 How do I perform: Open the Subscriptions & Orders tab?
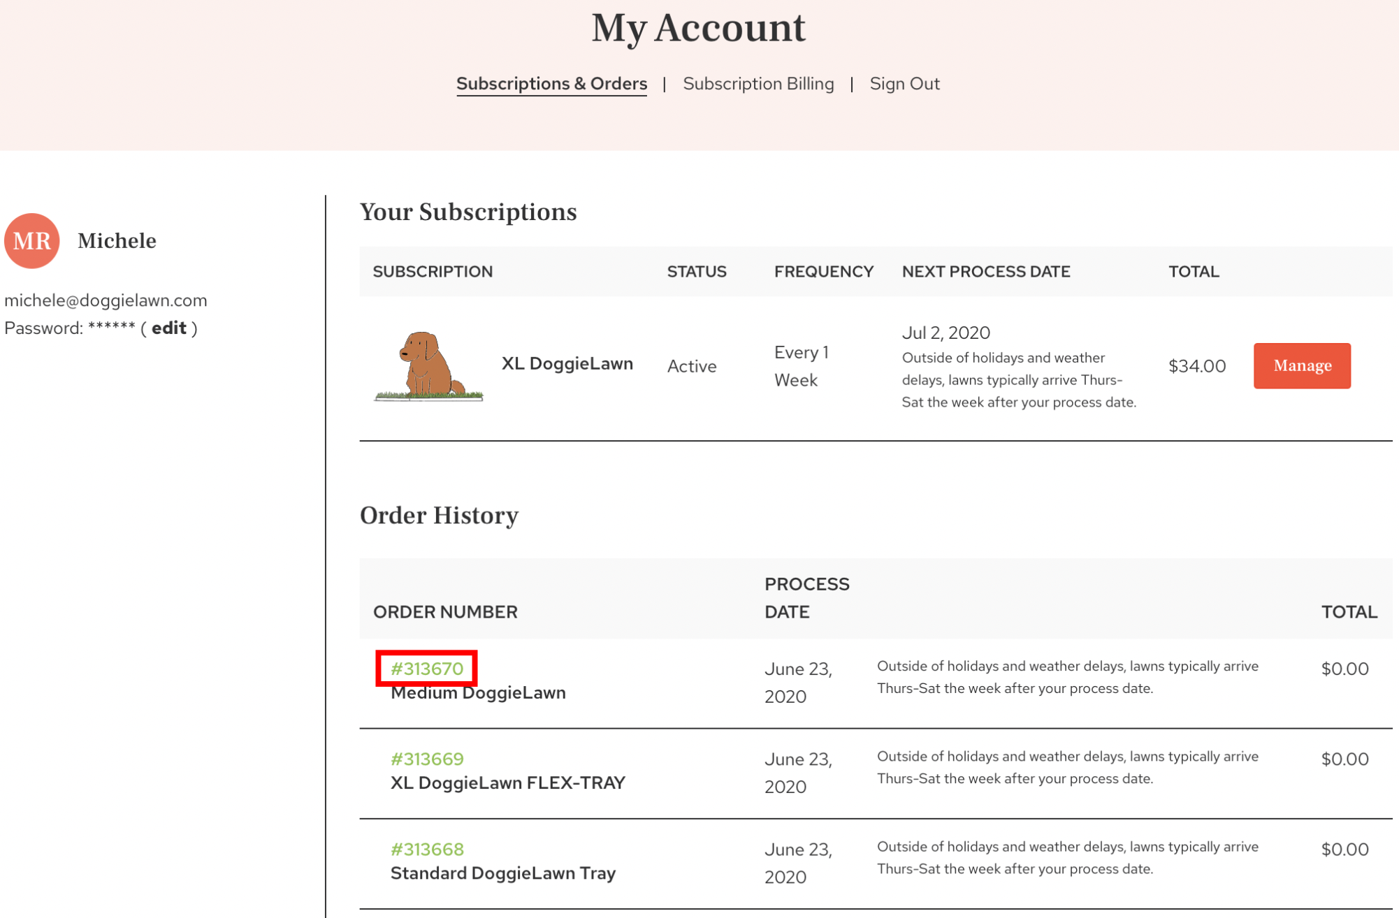coord(551,84)
